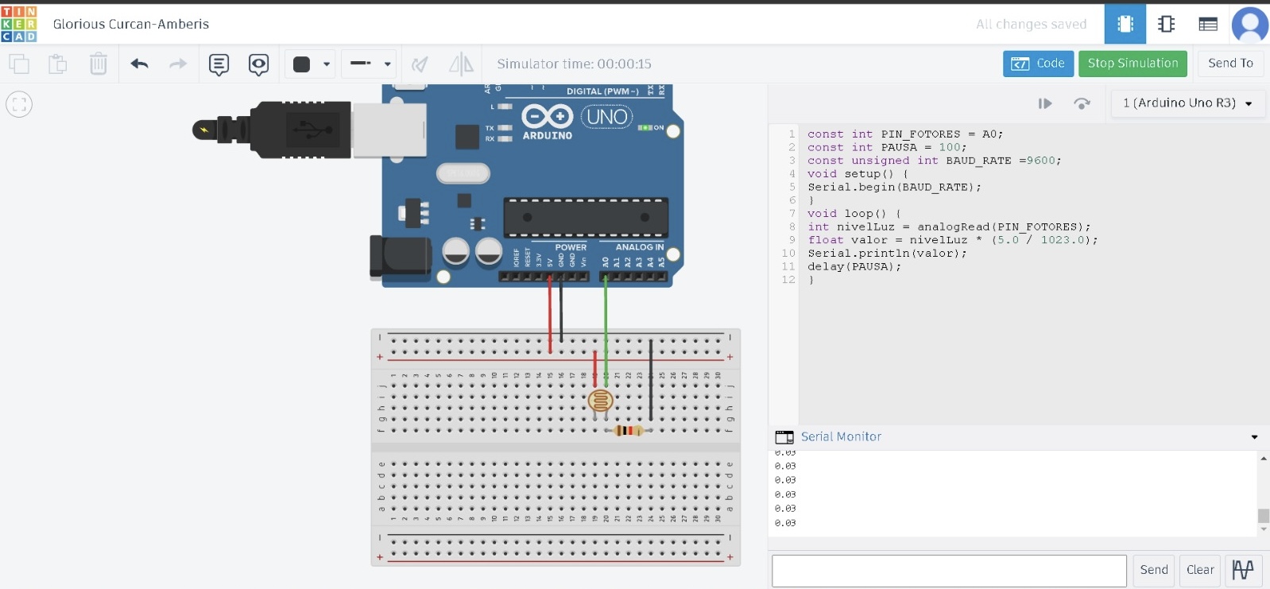Toggle the serial monitor graph icon
Viewport: 1270px width, 589px height.
click(x=1243, y=569)
